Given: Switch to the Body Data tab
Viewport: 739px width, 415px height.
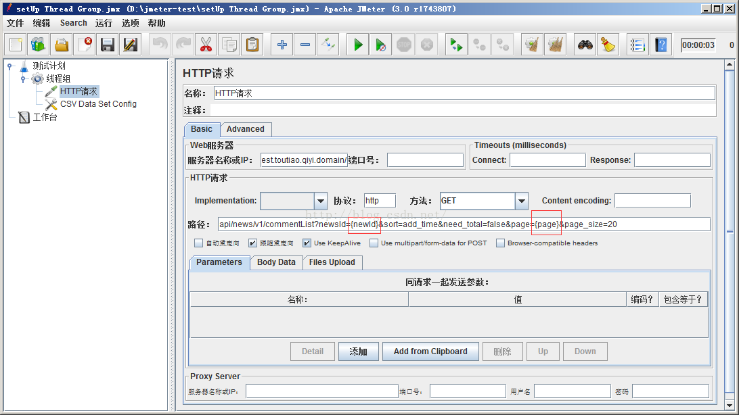Looking at the screenshot, I should click(x=276, y=262).
